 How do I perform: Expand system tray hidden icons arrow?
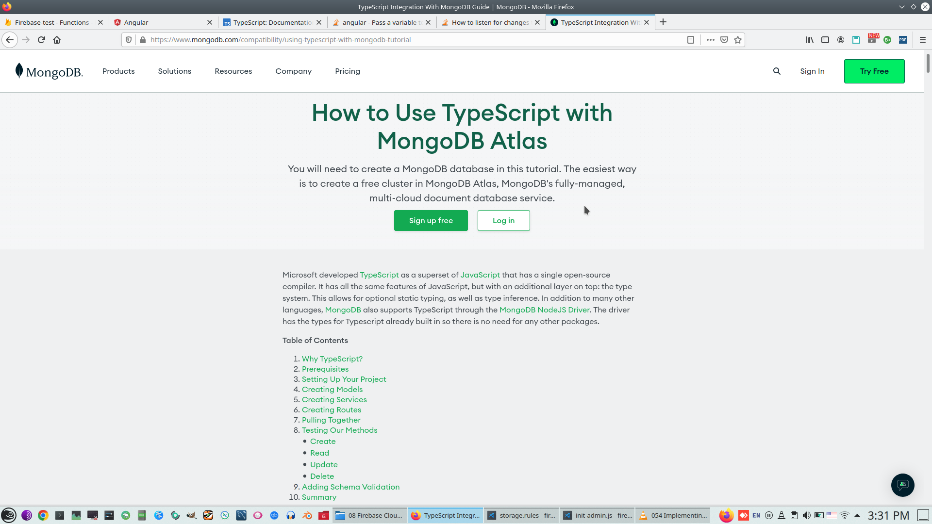857,515
